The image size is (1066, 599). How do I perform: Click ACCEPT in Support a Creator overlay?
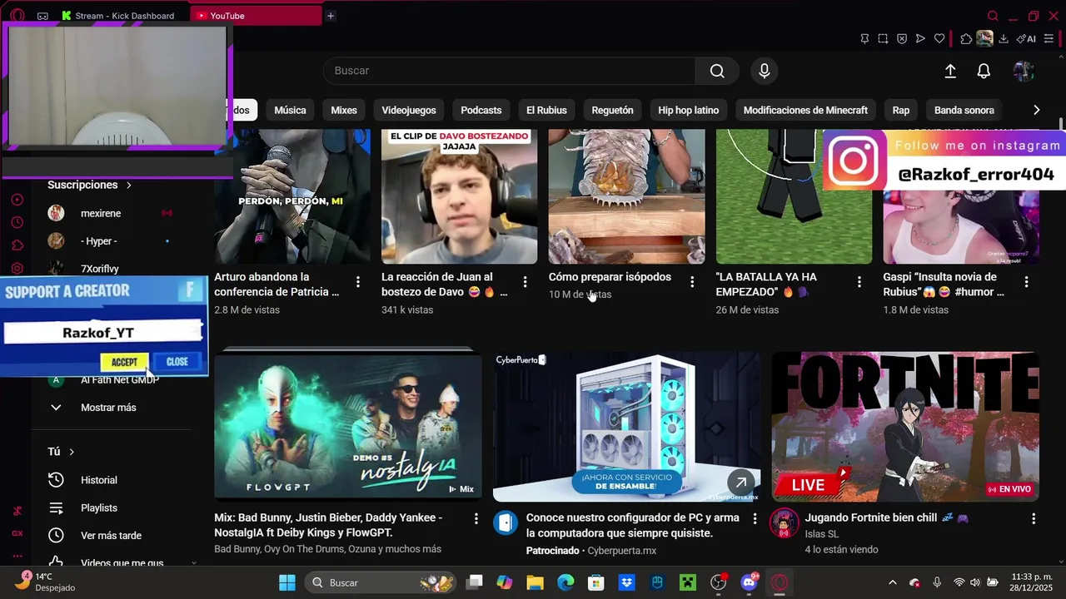[124, 362]
